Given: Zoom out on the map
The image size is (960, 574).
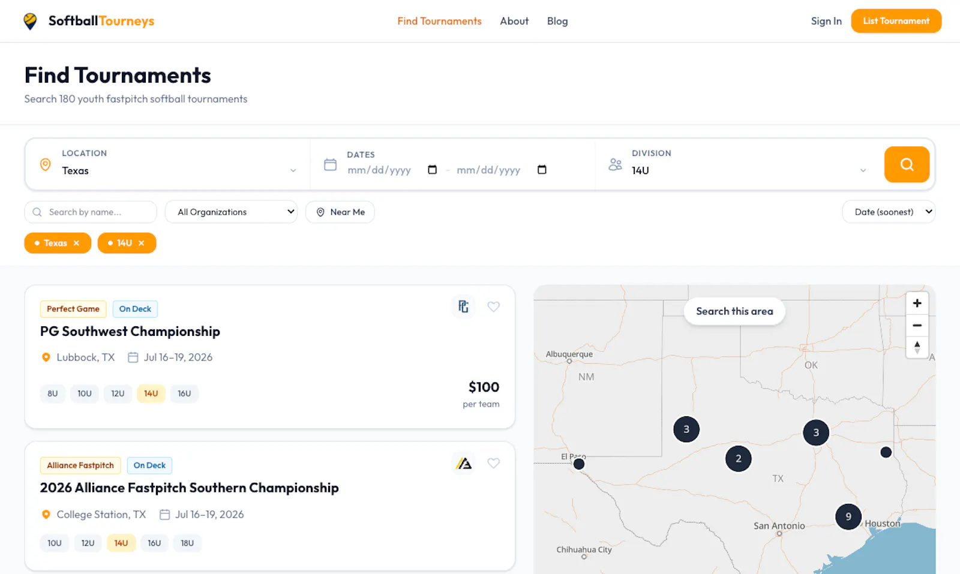Looking at the screenshot, I should (x=917, y=325).
